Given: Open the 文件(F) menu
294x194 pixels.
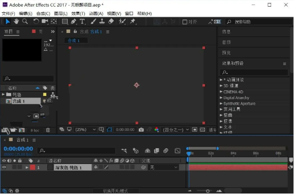Looking at the screenshot, I should coord(9,14).
